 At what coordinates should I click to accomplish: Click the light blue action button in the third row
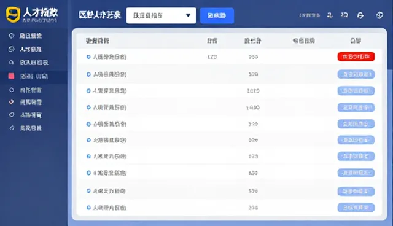(356, 91)
